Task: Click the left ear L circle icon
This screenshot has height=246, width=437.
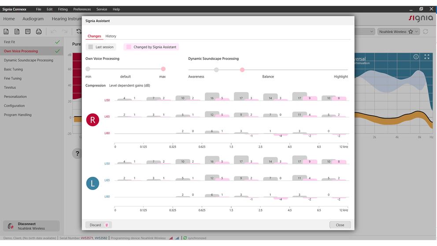Action: (93, 183)
